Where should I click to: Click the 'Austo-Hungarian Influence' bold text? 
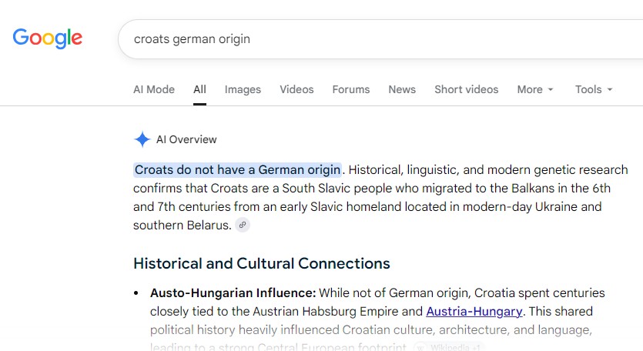(x=233, y=292)
